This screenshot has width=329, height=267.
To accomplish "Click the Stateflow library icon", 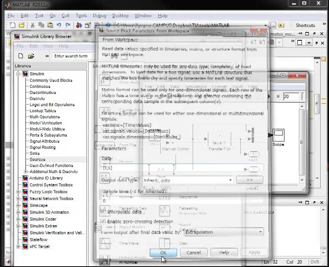I will 25,240.
